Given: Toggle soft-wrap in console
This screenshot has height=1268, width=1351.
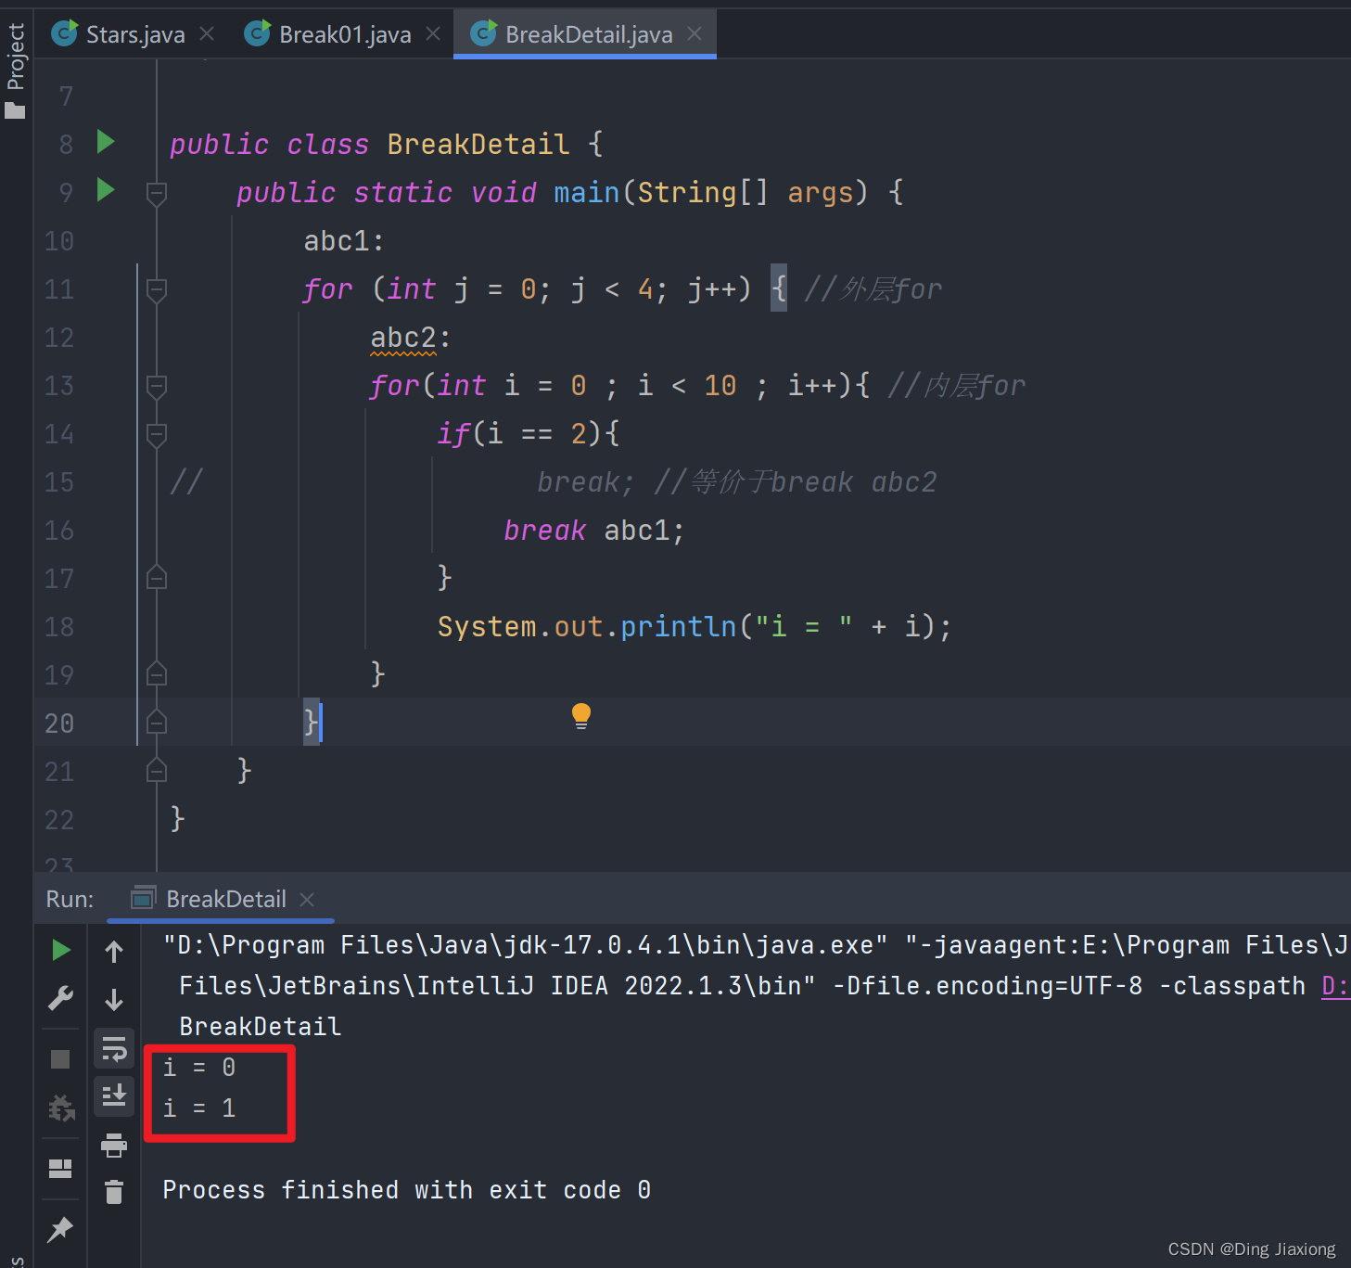Looking at the screenshot, I should [x=114, y=1049].
